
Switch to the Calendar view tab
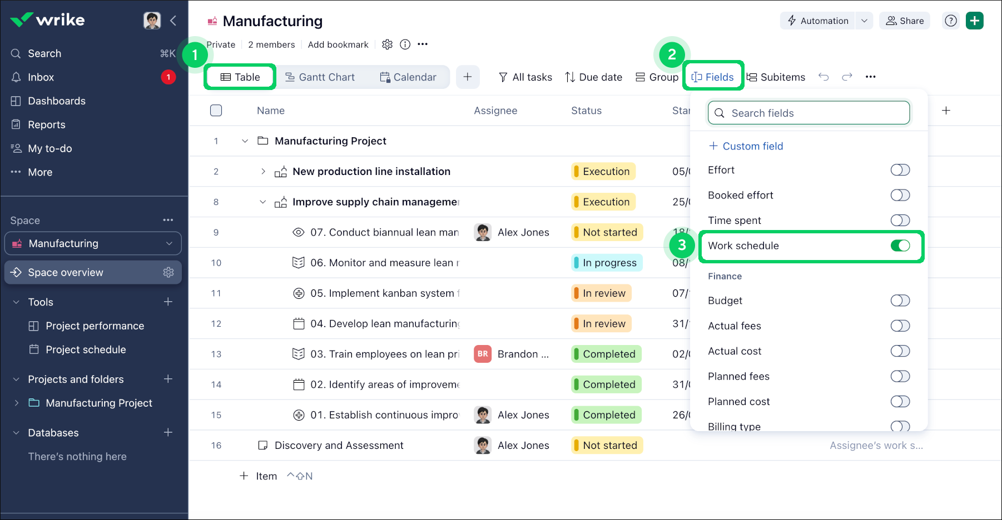[x=408, y=77]
